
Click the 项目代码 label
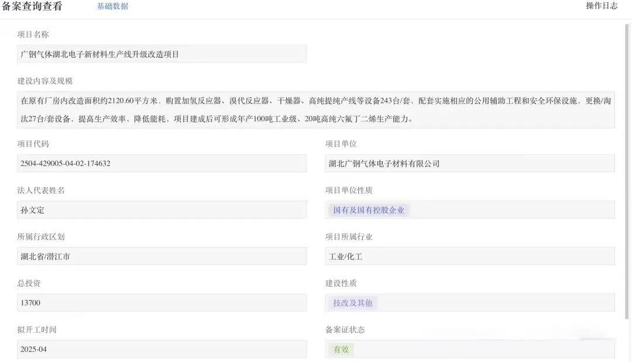click(33, 144)
